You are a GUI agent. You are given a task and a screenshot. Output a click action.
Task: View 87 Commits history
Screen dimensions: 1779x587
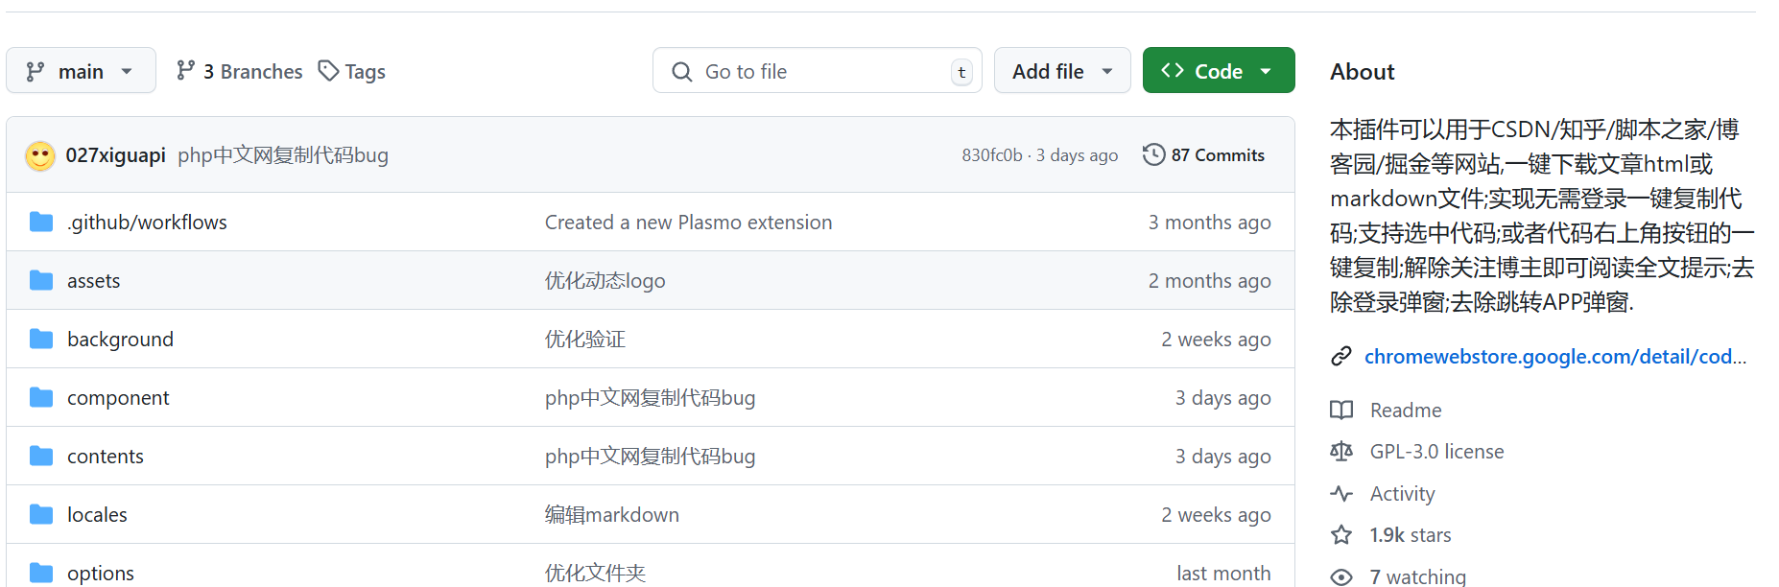[1217, 155]
